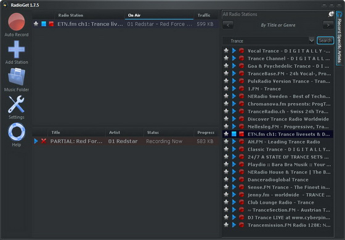
Task: Record Vocal Trance - DIGITALLY station
Action: point(241,50)
